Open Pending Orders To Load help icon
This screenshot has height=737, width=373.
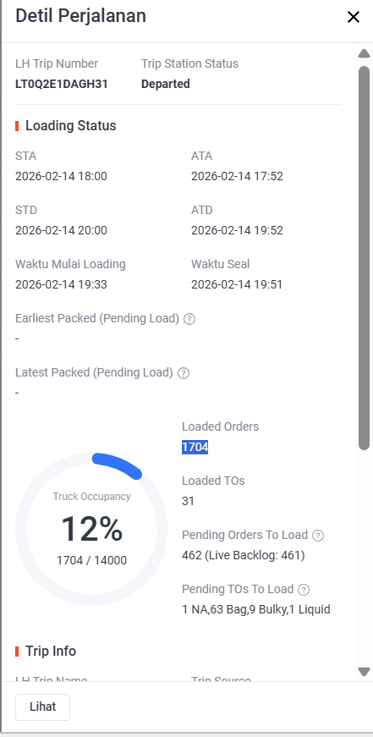[318, 536]
